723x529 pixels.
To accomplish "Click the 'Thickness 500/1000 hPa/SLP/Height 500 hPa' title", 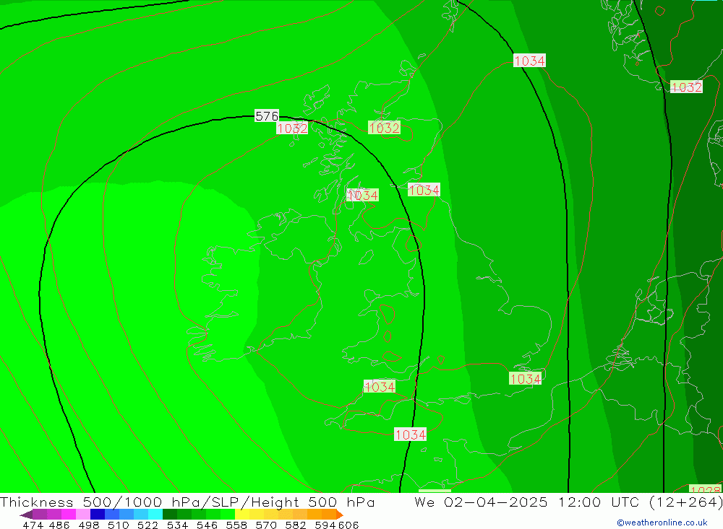I will (187, 502).
